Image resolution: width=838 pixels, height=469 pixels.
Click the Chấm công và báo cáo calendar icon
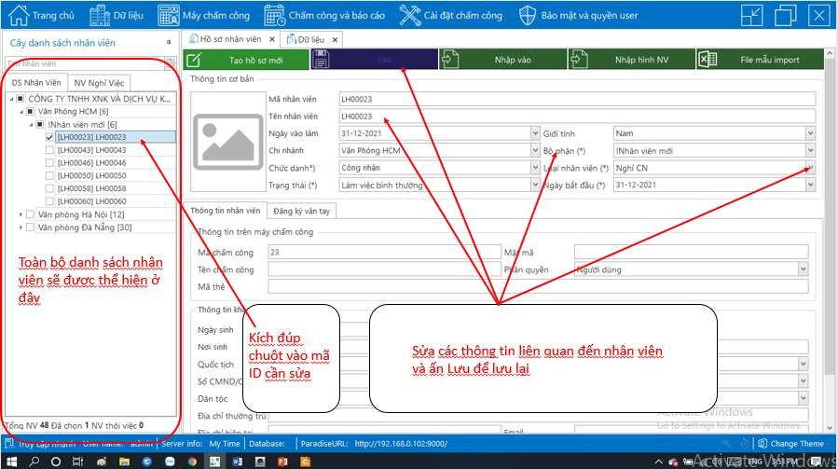[x=274, y=15]
